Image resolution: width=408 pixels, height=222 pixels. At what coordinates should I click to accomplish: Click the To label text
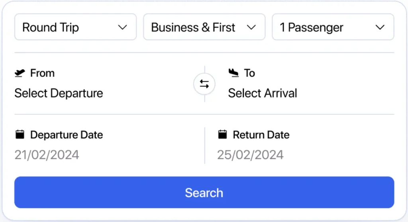click(249, 73)
